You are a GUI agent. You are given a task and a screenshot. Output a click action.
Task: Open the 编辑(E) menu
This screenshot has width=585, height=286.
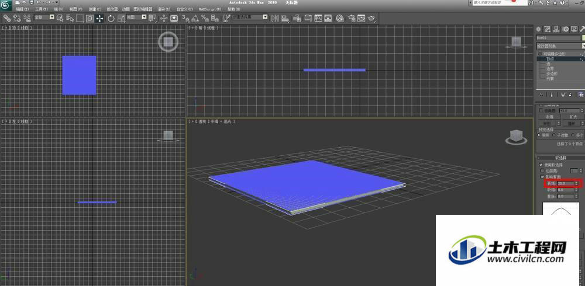point(22,9)
